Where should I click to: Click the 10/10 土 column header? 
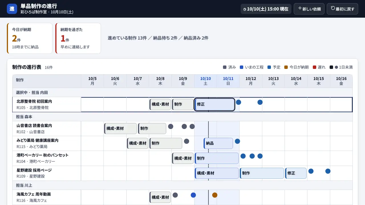coord(206,81)
